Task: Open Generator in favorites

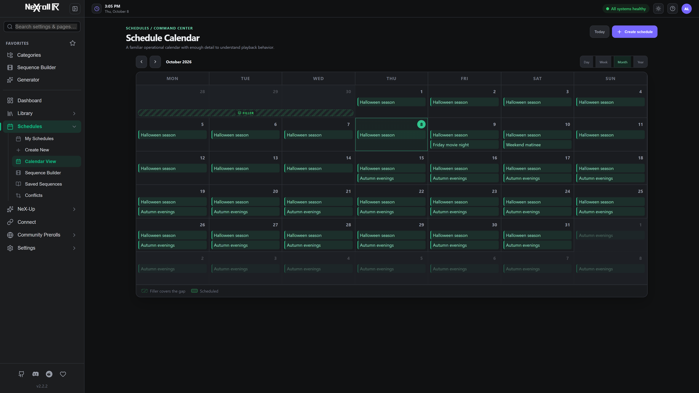Action: (42, 80)
